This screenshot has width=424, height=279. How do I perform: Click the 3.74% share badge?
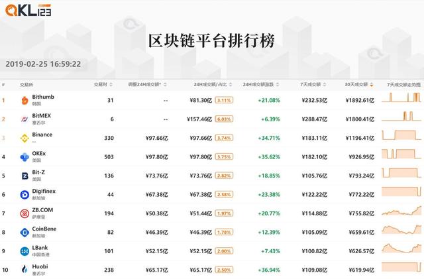point(224,138)
